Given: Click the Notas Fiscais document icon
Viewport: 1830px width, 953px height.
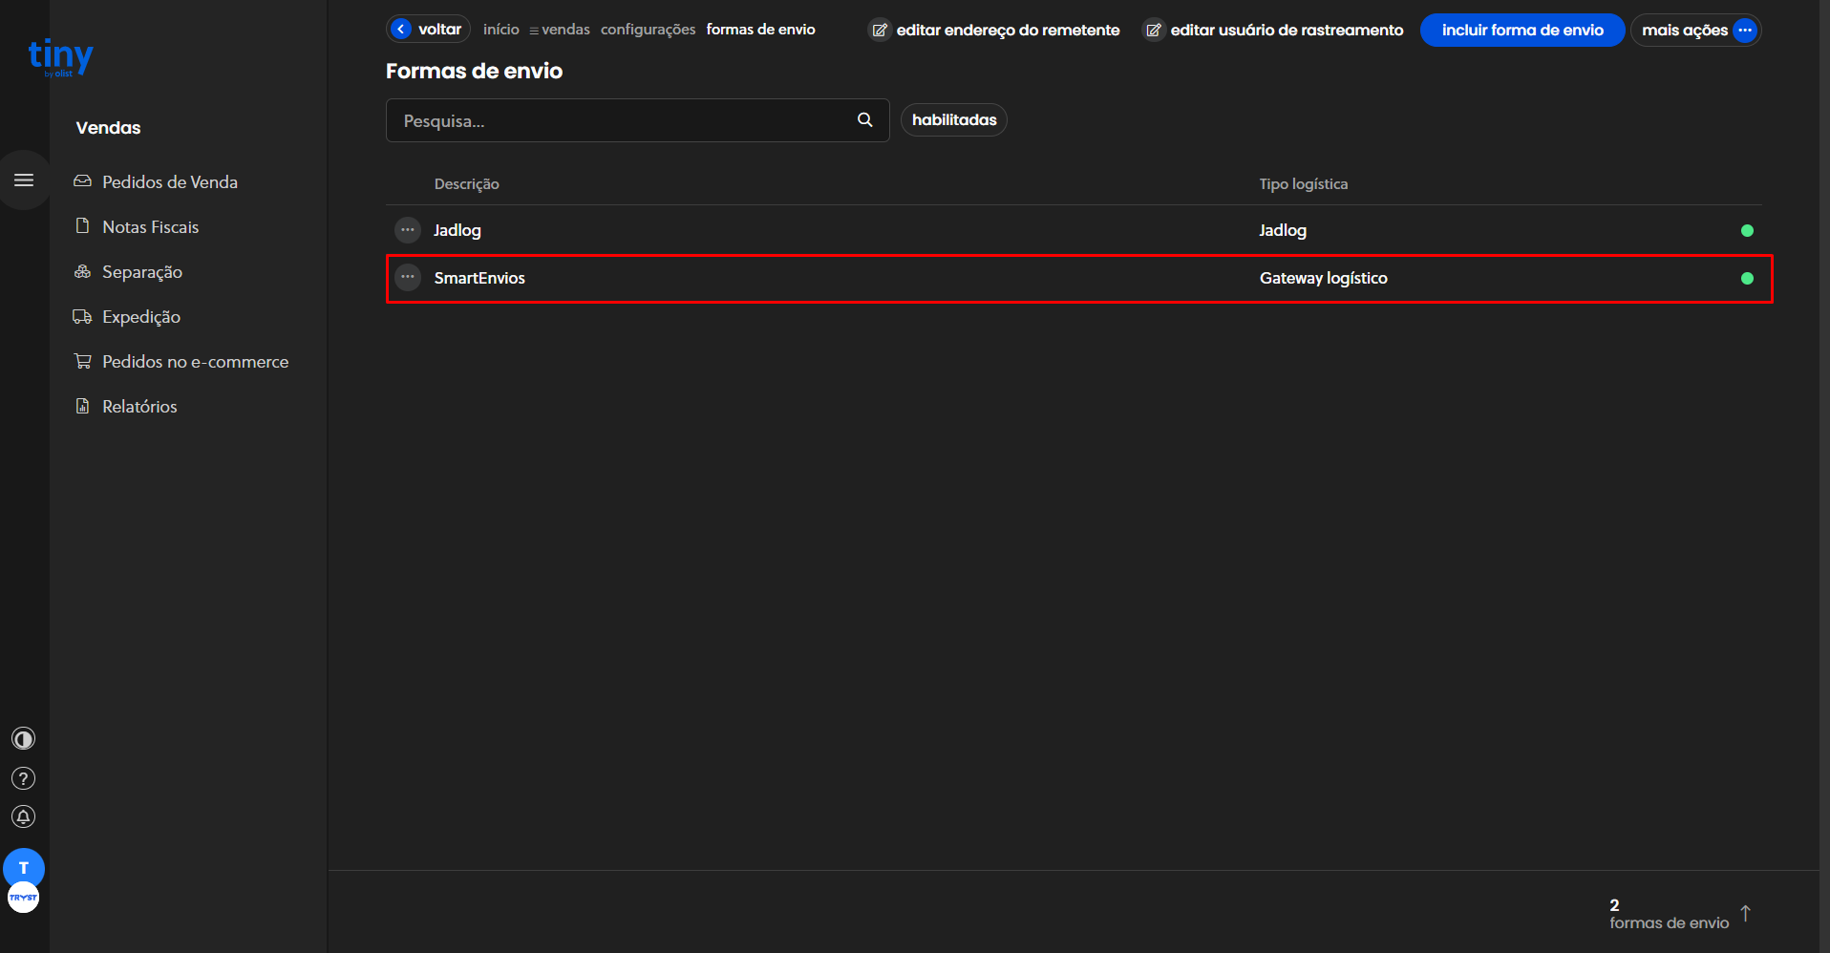Looking at the screenshot, I should point(83,226).
